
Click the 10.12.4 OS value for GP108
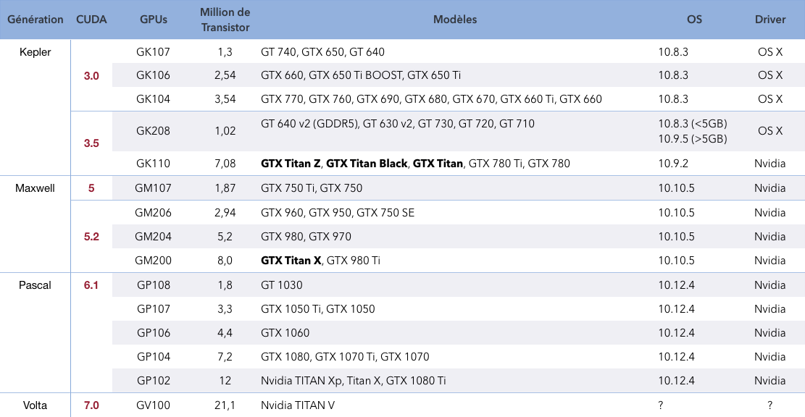[x=676, y=285]
